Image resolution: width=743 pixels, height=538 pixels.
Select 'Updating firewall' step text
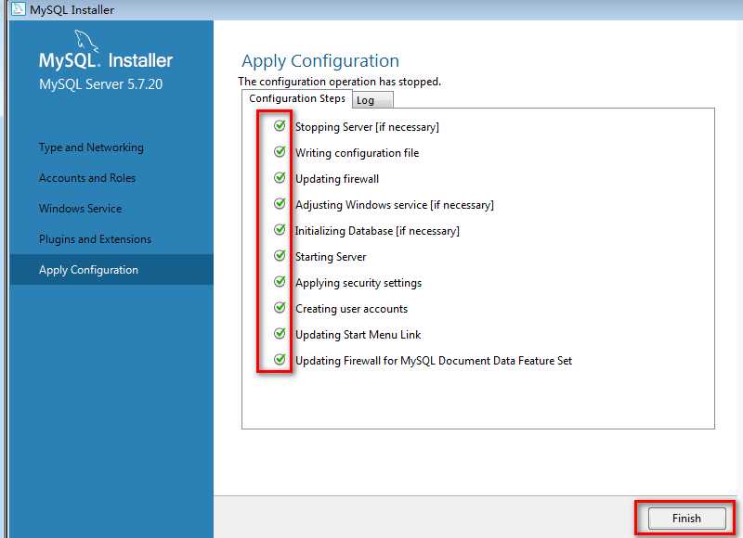click(337, 179)
